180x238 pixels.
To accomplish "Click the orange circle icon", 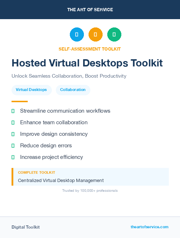I will 95,34.
